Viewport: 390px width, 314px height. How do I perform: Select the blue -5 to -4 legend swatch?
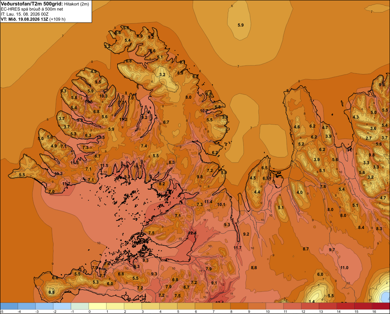9,306
